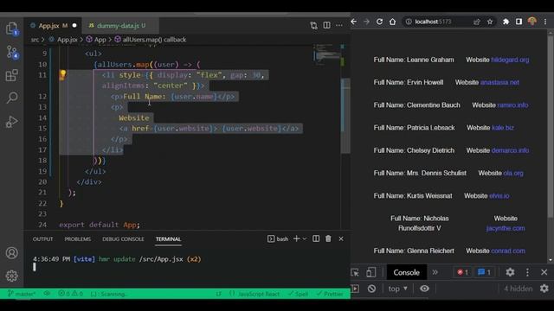Image resolution: width=554 pixels, height=311 pixels.
Task: Open the demarco.info website link
Action: click(x=510, y=150)
